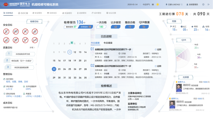This screenshot has width=213, height=119.
Task: Click the 让步接受 42 badge
Action: pos(116,27)
